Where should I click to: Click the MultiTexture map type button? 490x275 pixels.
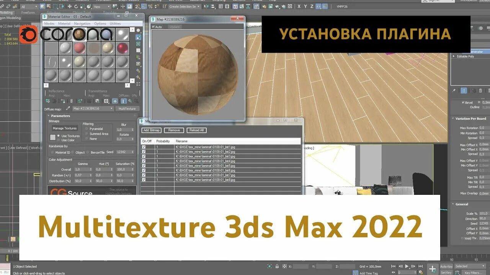pyautogui.click(x=127, y=108)
